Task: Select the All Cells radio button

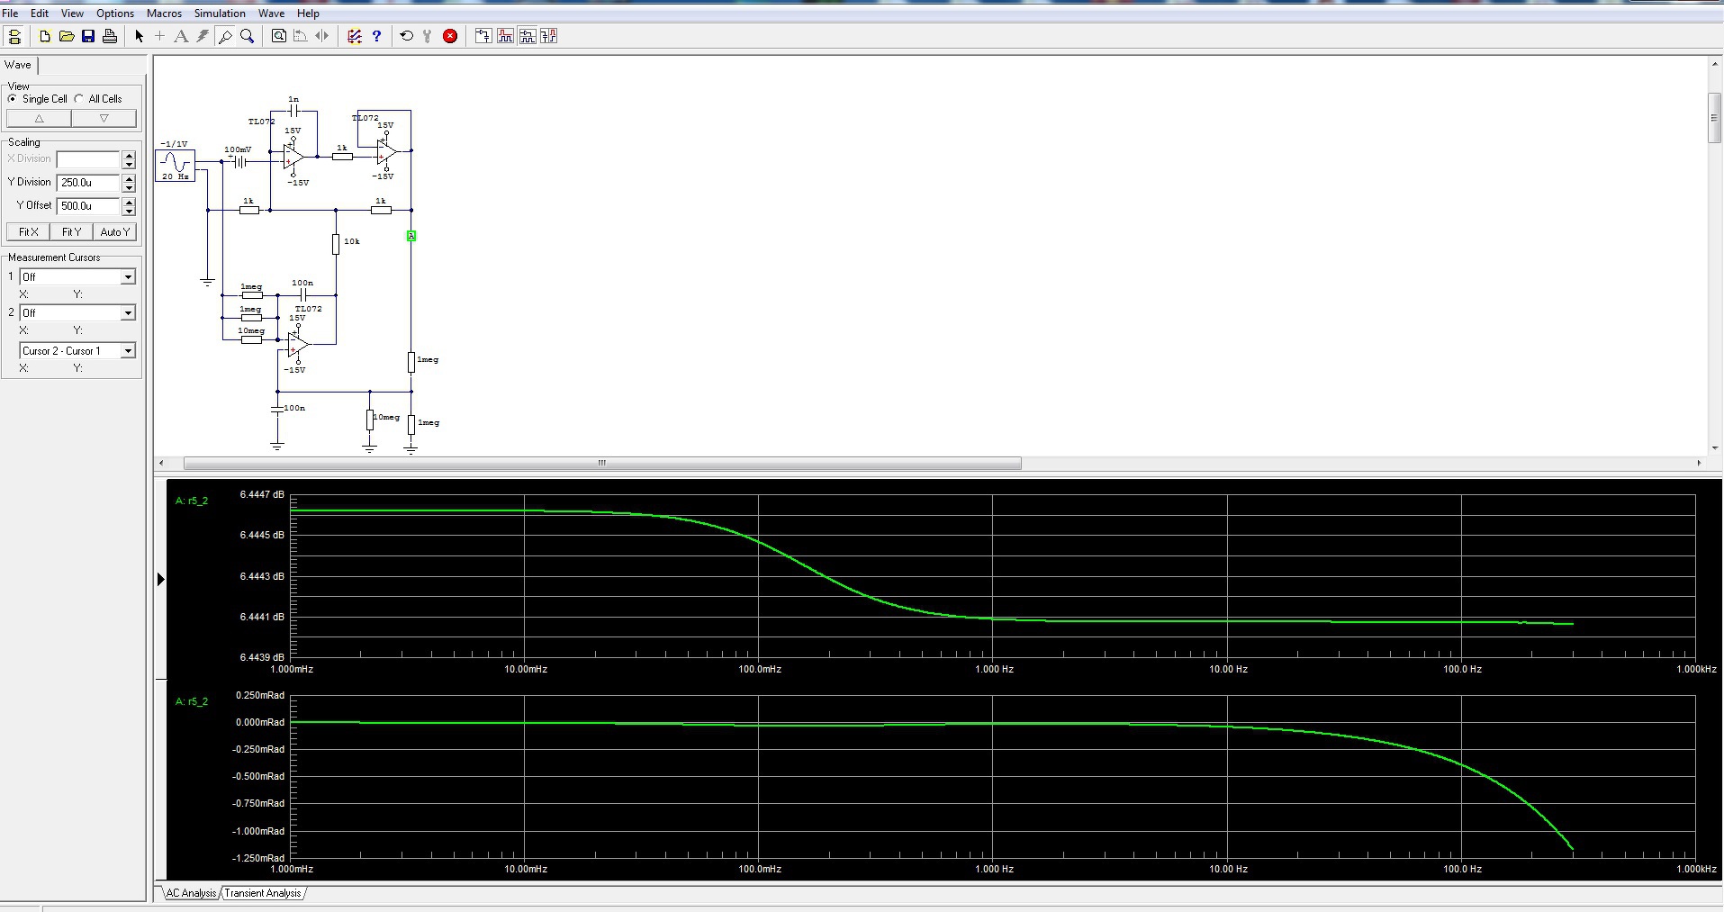Action: tap(79, 99)
